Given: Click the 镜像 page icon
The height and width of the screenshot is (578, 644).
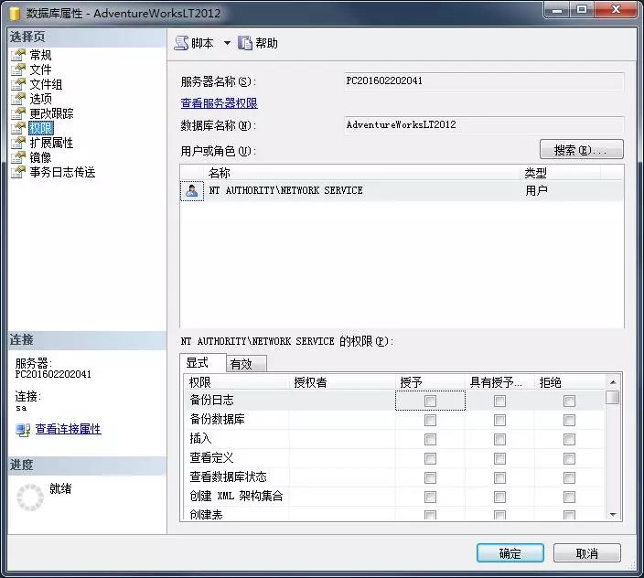Looking at the screenshot, I should pyautogui.click(x=18, y=157).
